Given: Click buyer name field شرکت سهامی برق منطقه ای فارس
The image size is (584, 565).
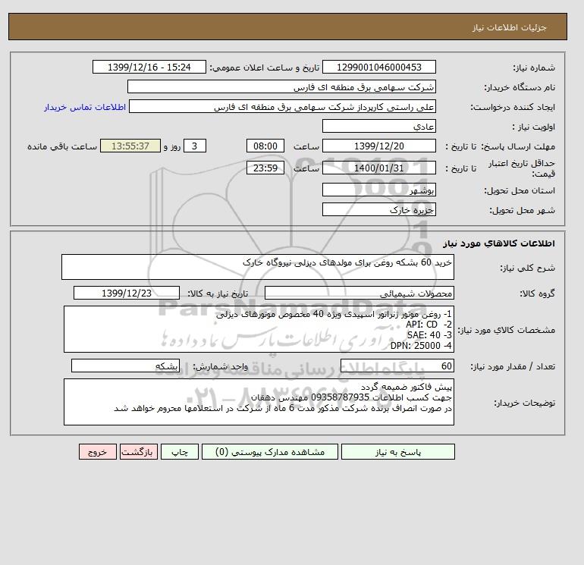Looking at the screenshot, I should click(281, 86).
